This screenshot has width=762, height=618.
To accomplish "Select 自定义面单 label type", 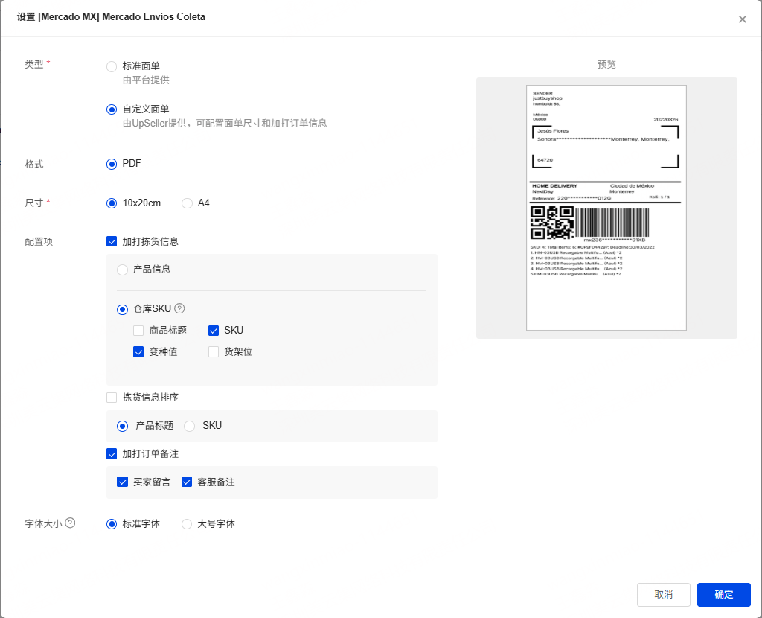I will coord(112,109).
